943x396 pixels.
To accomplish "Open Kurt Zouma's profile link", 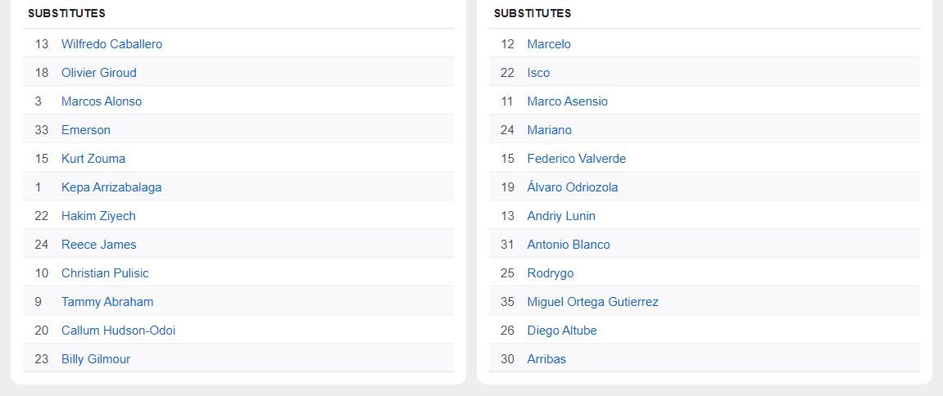I will [x=93, y=159].
